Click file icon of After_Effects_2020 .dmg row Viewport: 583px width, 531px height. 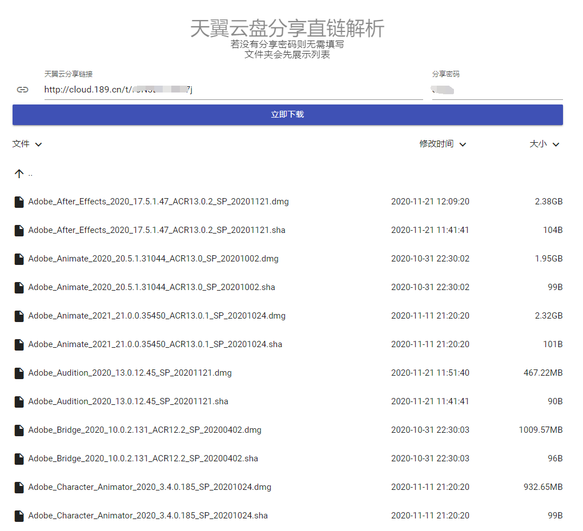19,202
